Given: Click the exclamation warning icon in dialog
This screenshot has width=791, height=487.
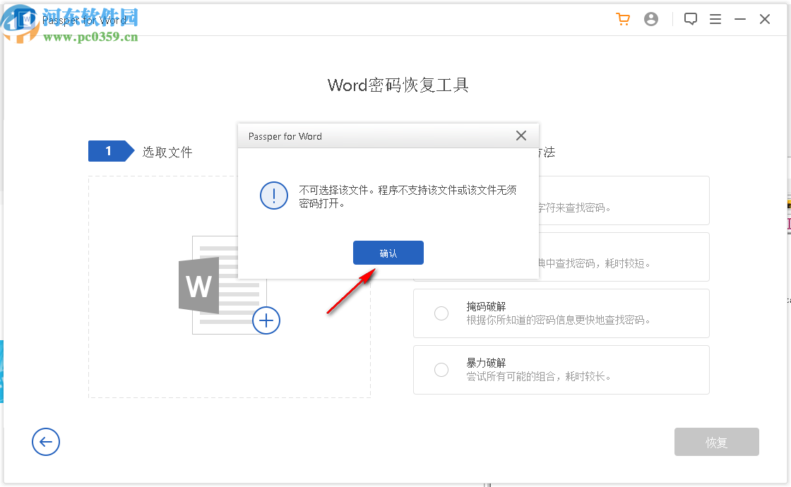Looking at the screenshot, I should pyautogui.click(x=274, y=196).
